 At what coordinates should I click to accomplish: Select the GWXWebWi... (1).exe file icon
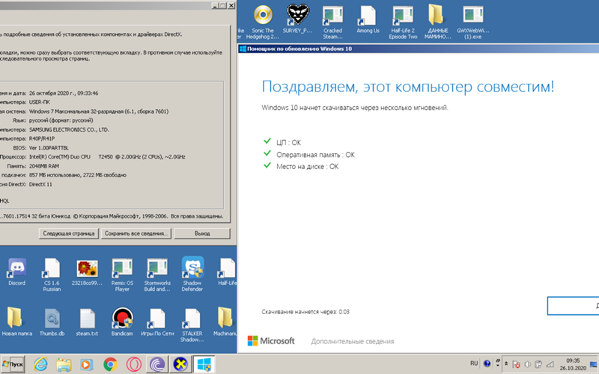(x=473, y=22)
